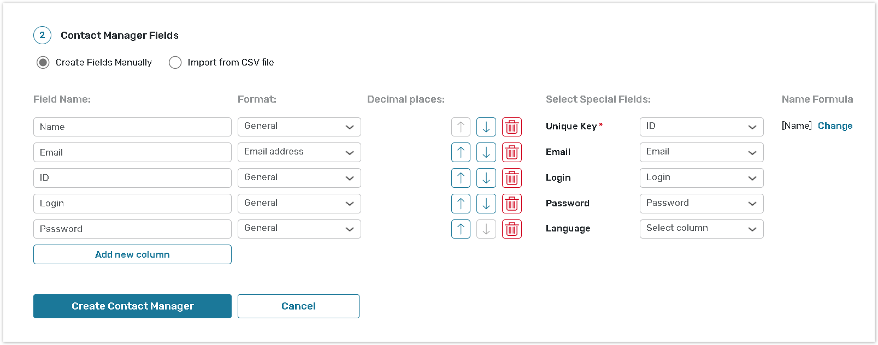878x345 pixels.
Task: Delete the Name field row
Action: coord(512,127)
